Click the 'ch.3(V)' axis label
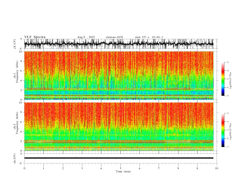 pos(15,158)
